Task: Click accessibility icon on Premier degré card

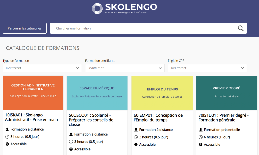Action: (x=201, y=144)
